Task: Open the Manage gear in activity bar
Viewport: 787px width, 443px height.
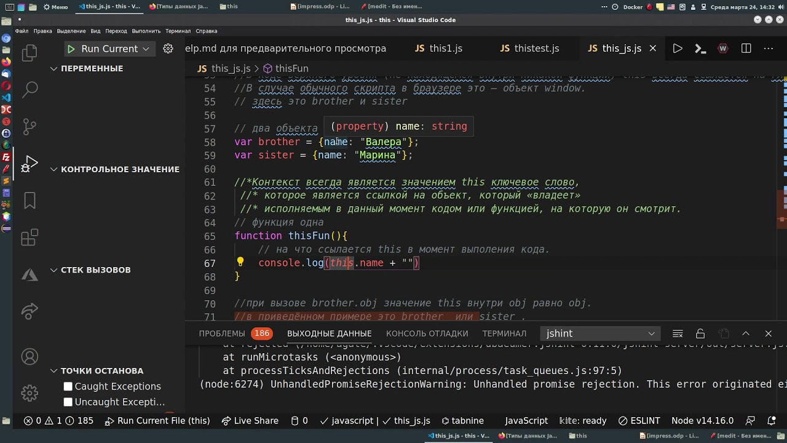Action: pyautogui.click(x=30, y=393)
